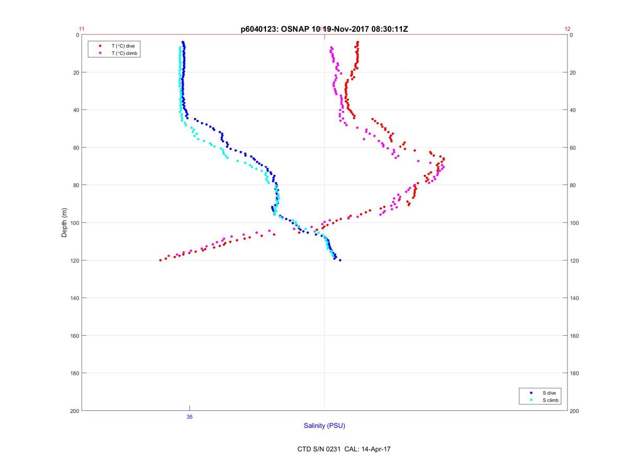
Task: Click the '80' tick on the left depth axis
Action: tap(76, 185)
